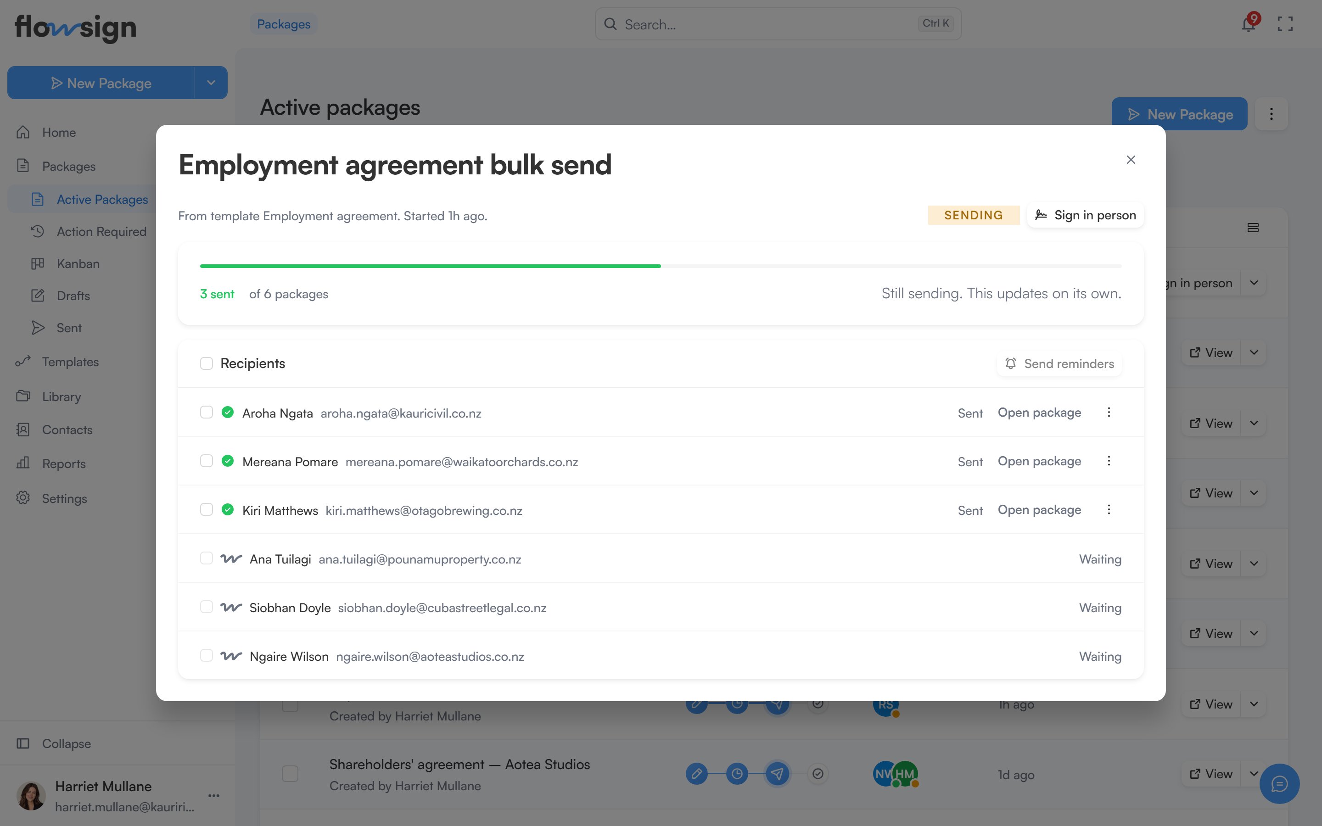Open more options for Aroha Ngata
The image size is (1322, 826).
tap(1109, 413)
